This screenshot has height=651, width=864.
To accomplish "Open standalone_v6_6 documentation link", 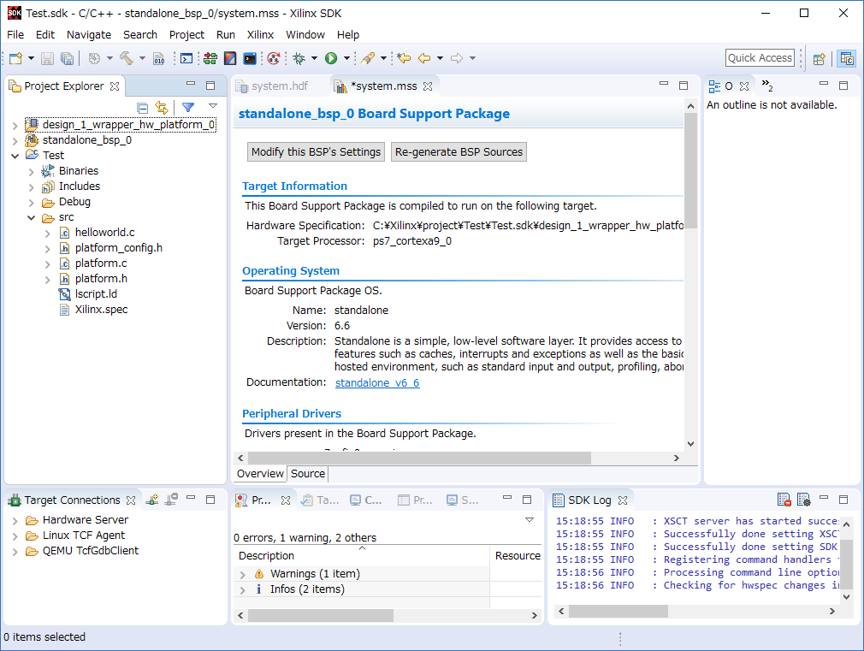I will coord(377,382).
